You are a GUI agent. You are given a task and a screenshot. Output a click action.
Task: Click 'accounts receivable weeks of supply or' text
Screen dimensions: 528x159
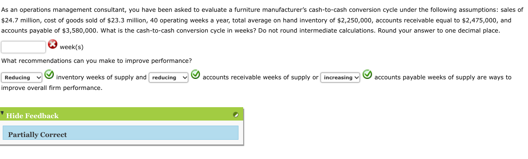click(x=260, y=77)
